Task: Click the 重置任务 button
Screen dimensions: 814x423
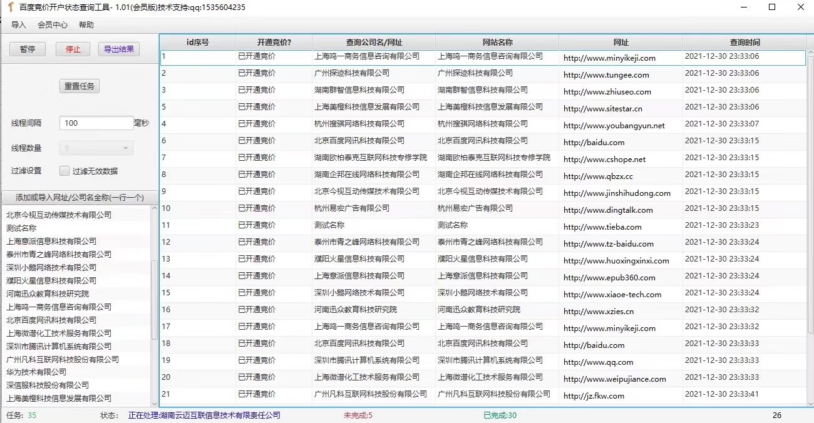Action: [x=80, y=86]
